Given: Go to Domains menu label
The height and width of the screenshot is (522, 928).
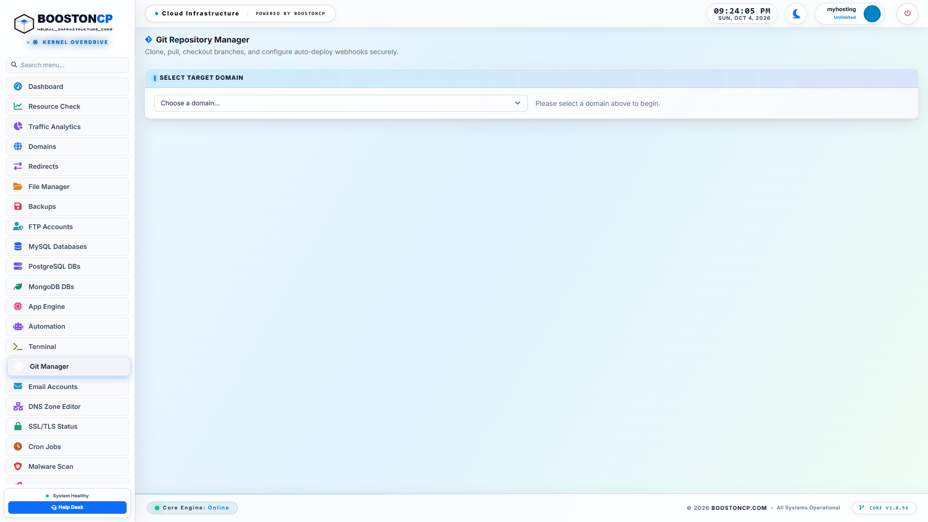Looking at the screenshot, I should 42,146.
